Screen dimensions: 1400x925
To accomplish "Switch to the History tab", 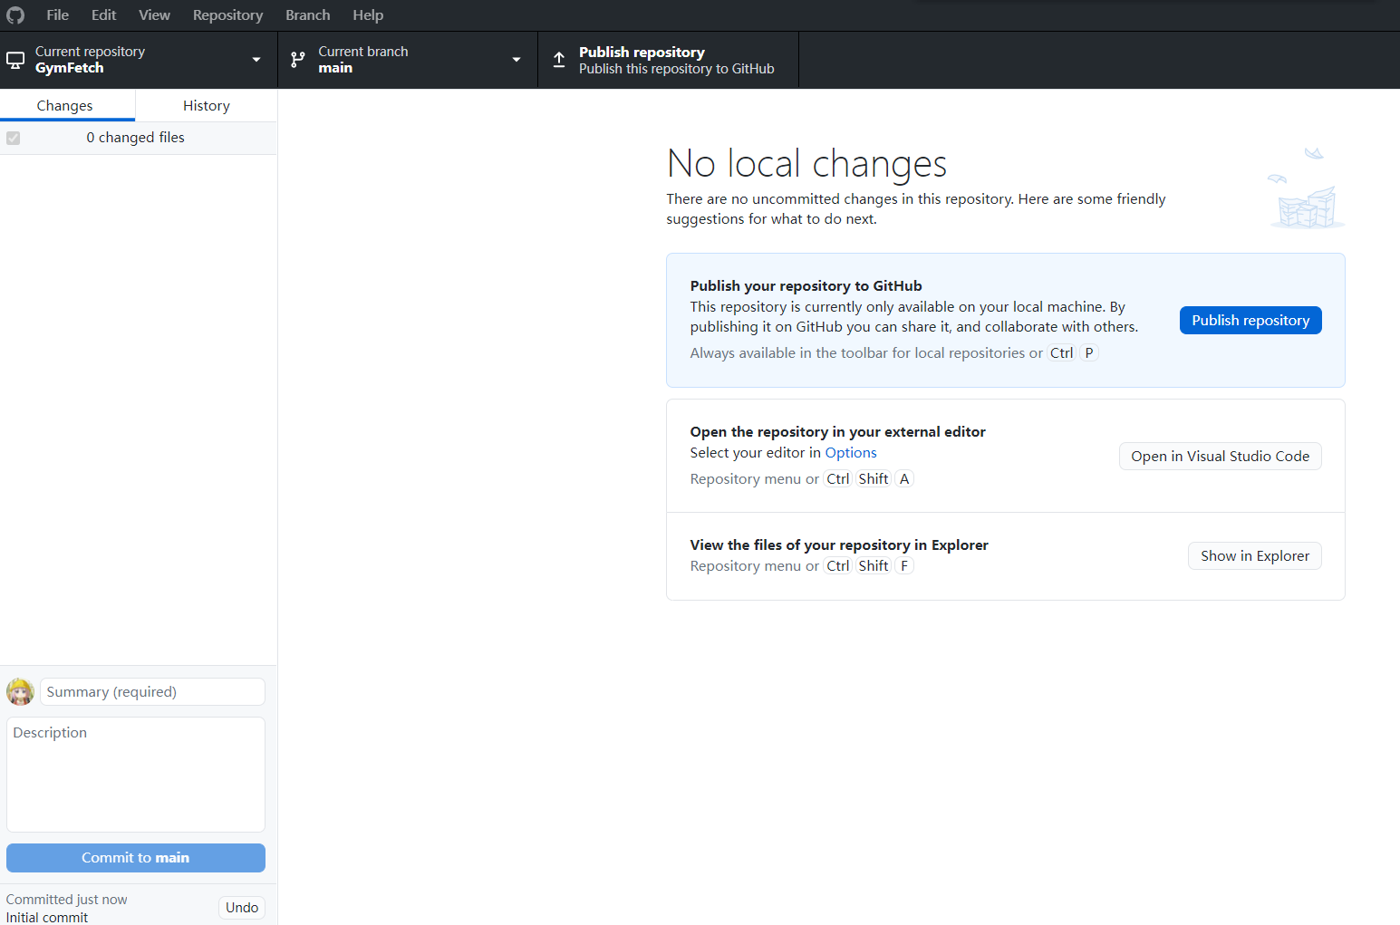I will [207, 106].
